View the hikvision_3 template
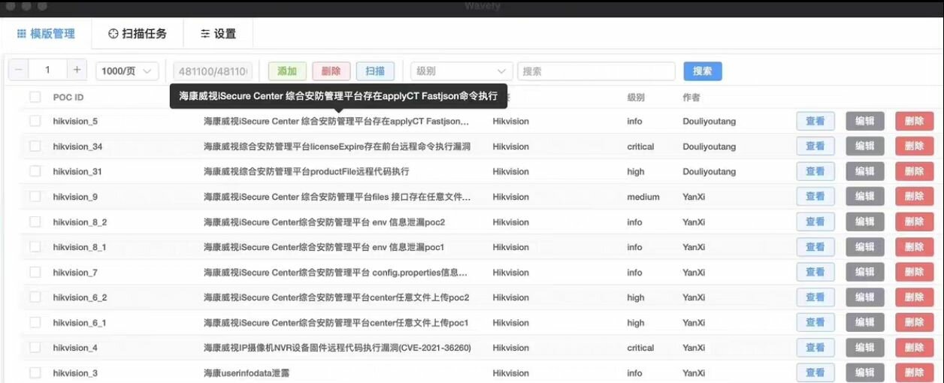This screenshot has height=383, width=944. click(x=815, y=373)
